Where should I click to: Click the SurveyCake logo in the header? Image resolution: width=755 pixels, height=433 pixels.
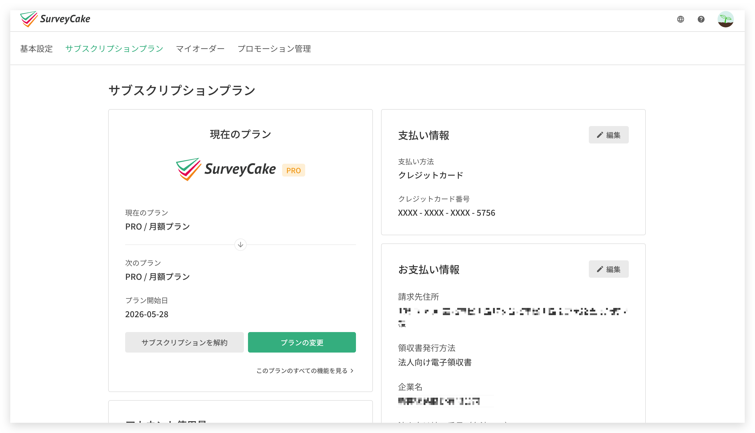tap(55, 19)
